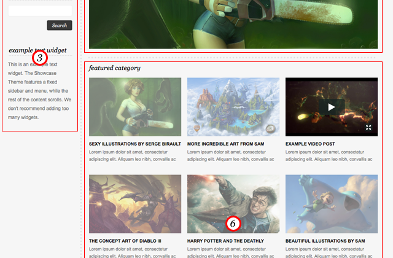Open the Harry Potter post thumbnail
This screenshot has width=393, height=258.
tap(233, 204)
